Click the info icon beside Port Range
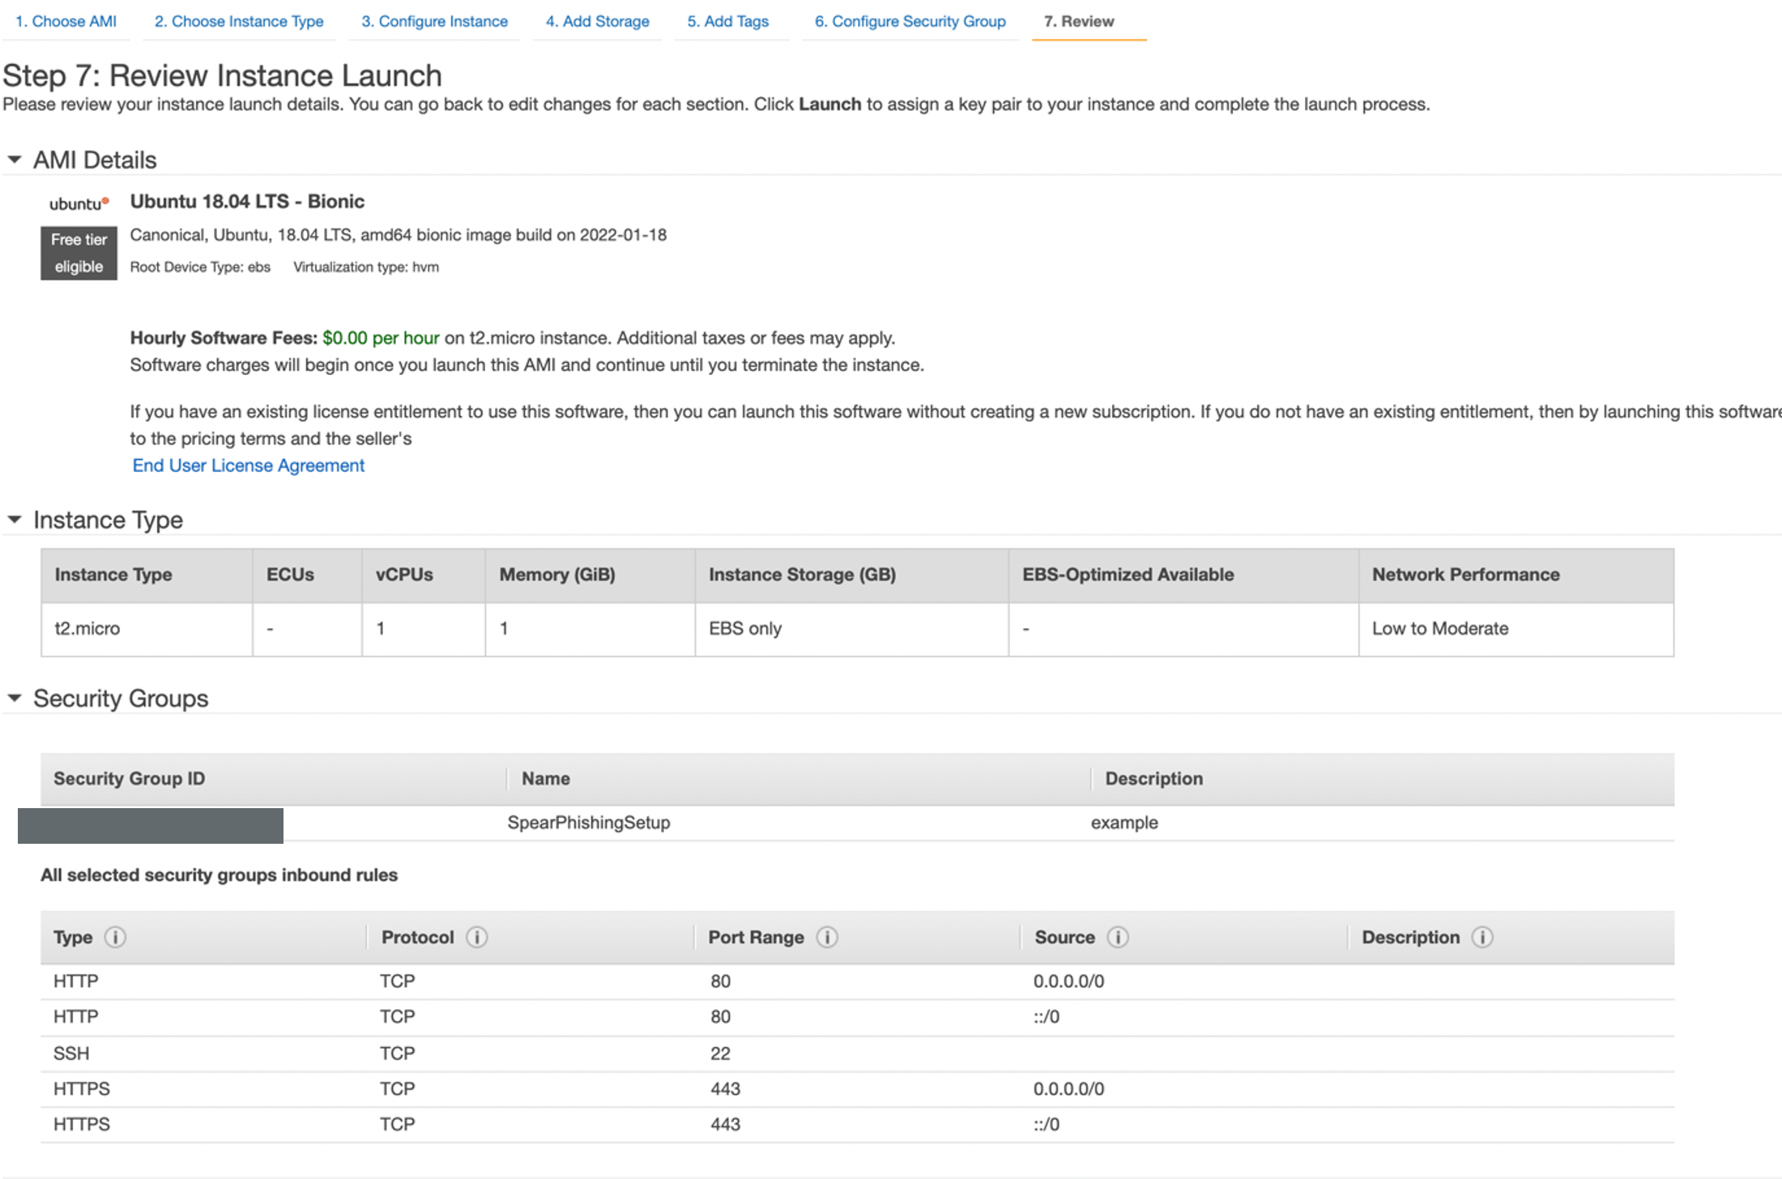The height and width of the screenshot is (1179, 1782). pyautogui.click(x=826, y=937)
